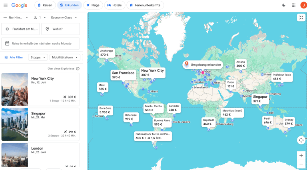The image size is (307, 170).
Task: Select New York City 307 € map label
Action: pyautogui.click(x=153, y=72)
